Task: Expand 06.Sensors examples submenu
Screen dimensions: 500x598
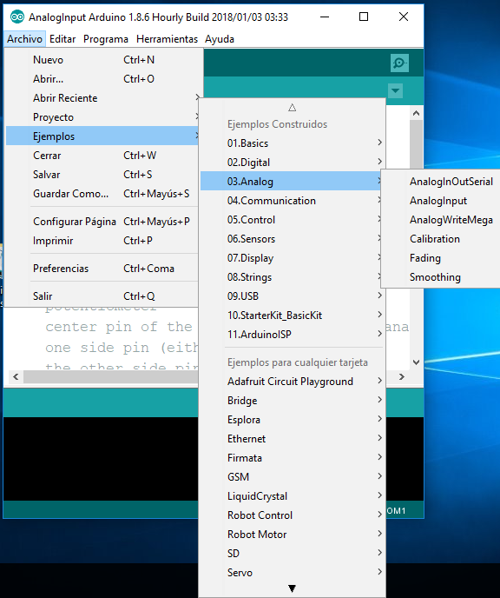Action: [292, 239]
